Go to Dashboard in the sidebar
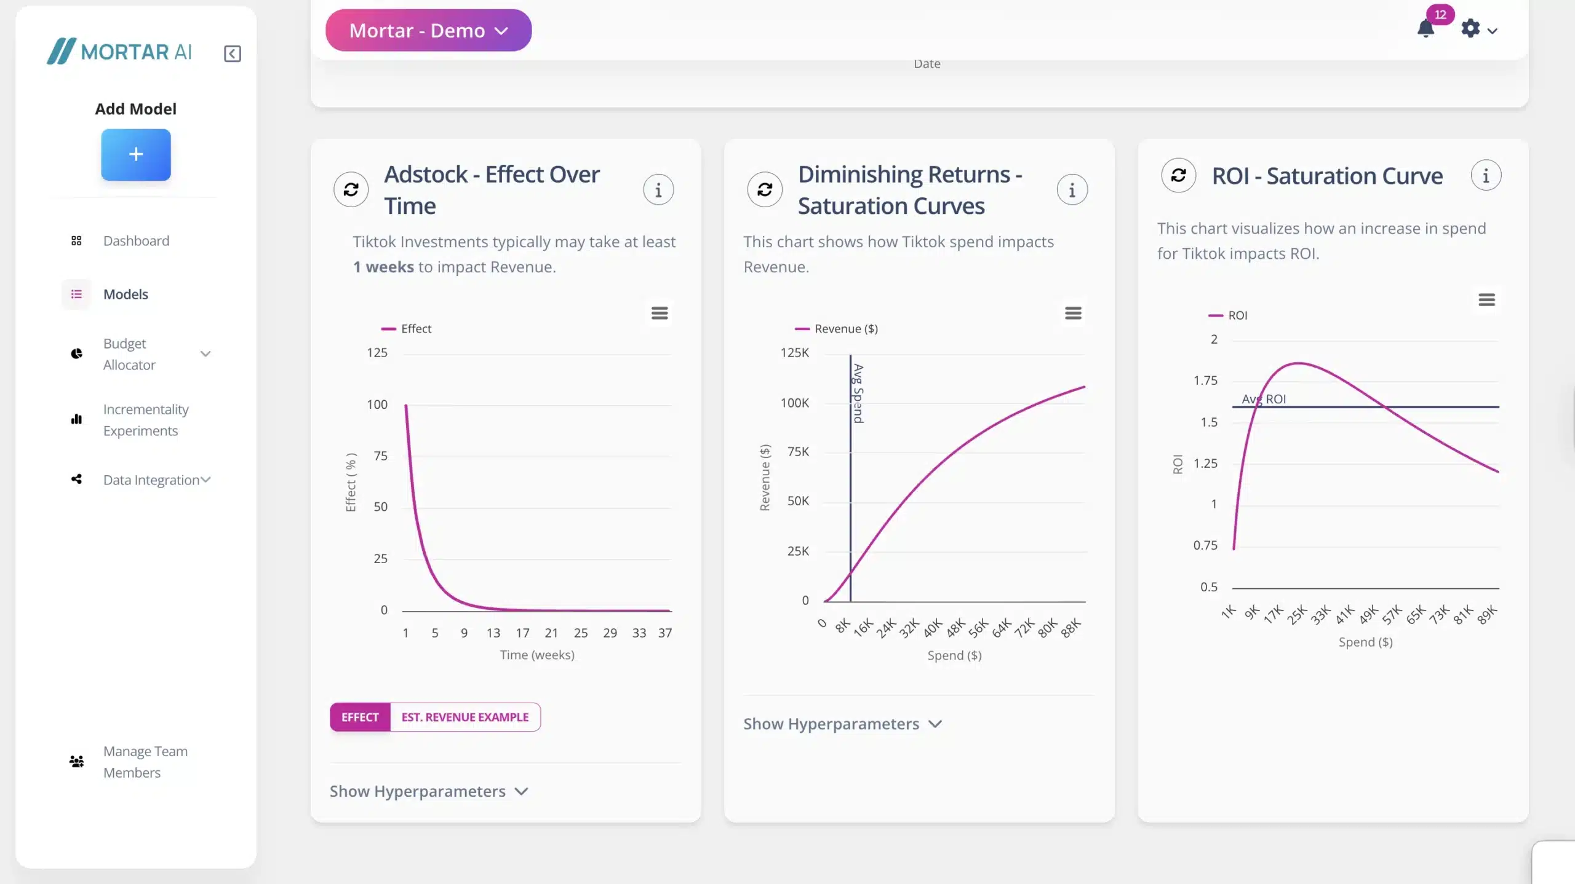The width and height of the screenshot is (1575, 884). point(136,241)
